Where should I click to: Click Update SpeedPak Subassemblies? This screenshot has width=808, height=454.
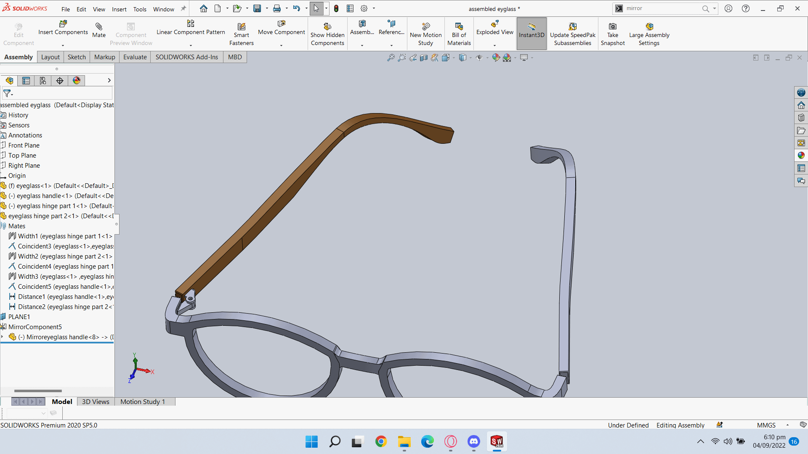click(572, 34)
